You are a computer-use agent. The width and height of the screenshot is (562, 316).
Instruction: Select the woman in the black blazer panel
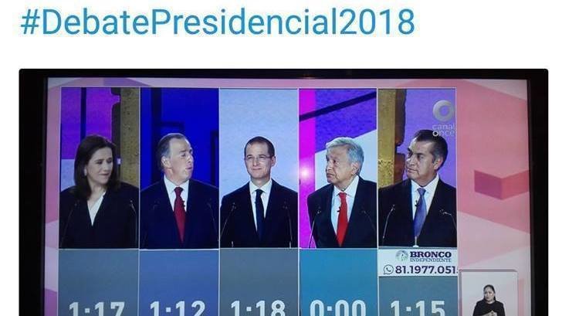point(99,168)
